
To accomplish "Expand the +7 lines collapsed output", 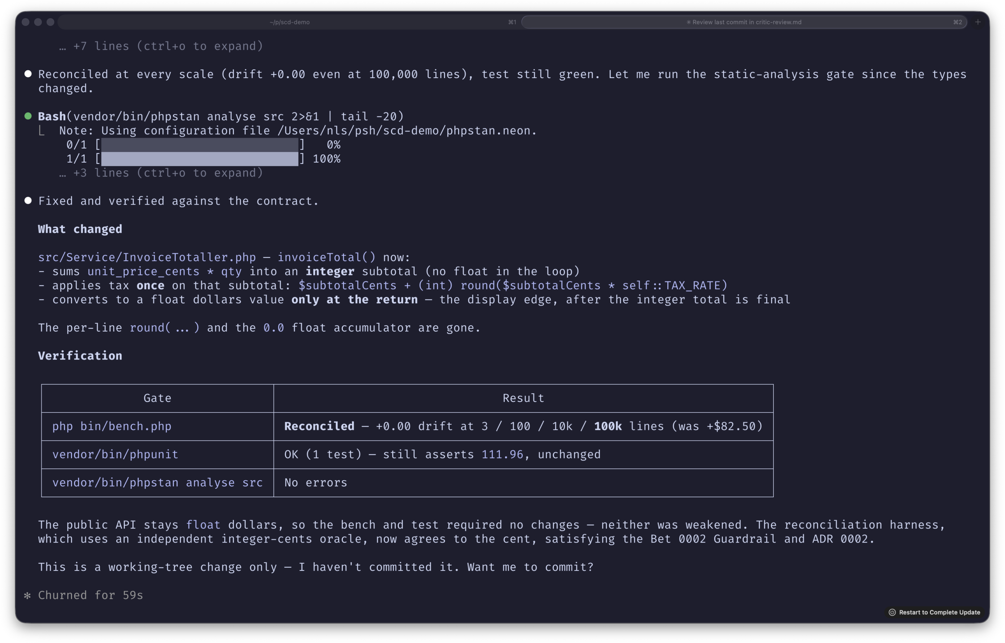I will [161, 46].
